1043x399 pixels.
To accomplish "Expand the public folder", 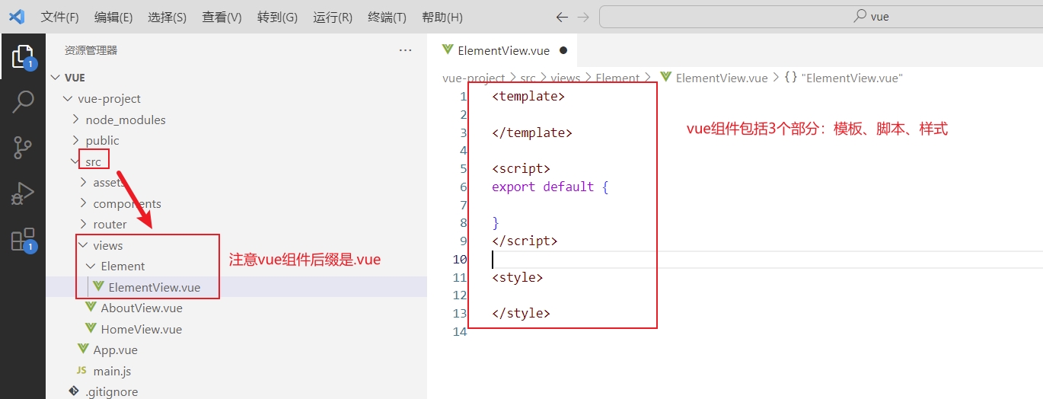I will [x=102, y=140].
